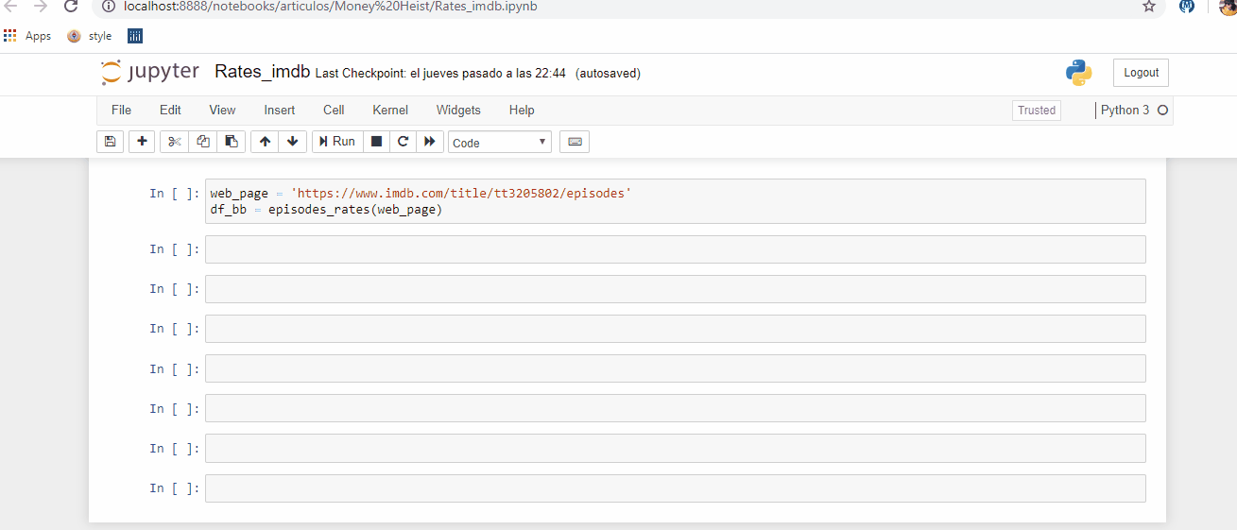Screen dimensions: 1237x530
Task: Open the command palette keyboard icon
Action: pos(575,142)
